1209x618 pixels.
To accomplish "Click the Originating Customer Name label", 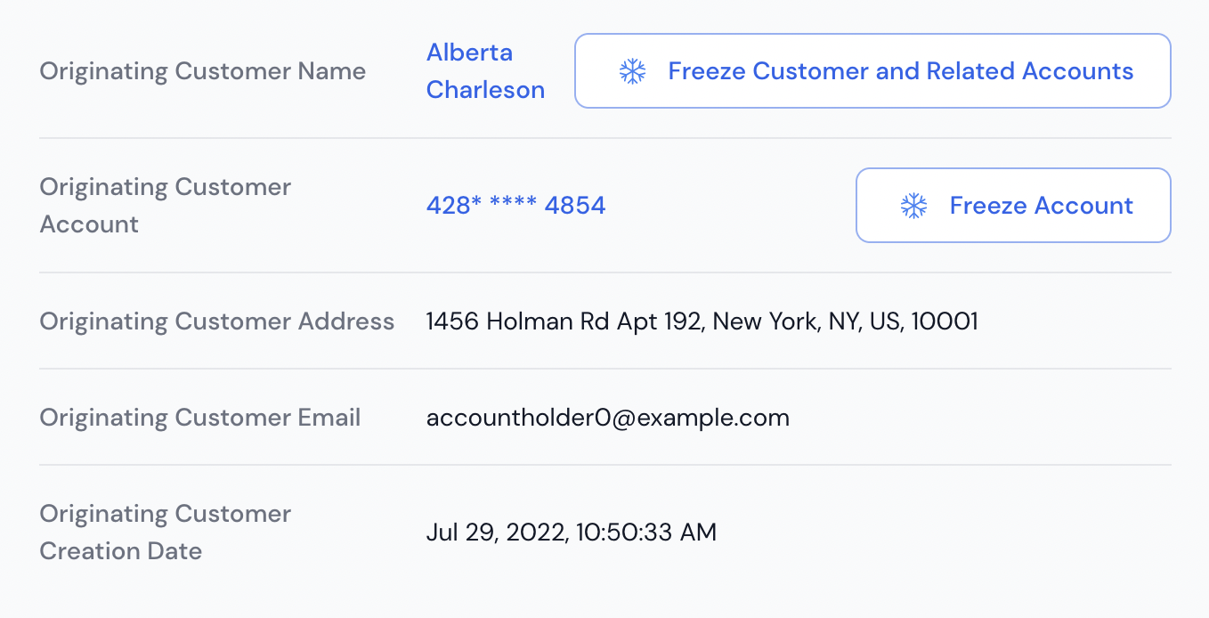I will click(203, 71).
